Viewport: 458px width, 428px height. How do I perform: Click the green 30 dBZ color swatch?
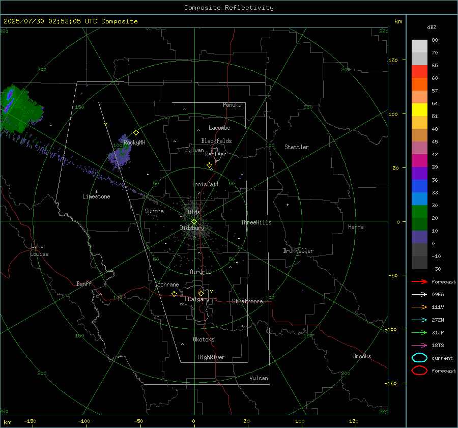419,211
